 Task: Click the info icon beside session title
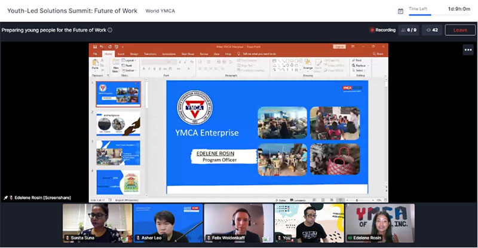[110, 30]
